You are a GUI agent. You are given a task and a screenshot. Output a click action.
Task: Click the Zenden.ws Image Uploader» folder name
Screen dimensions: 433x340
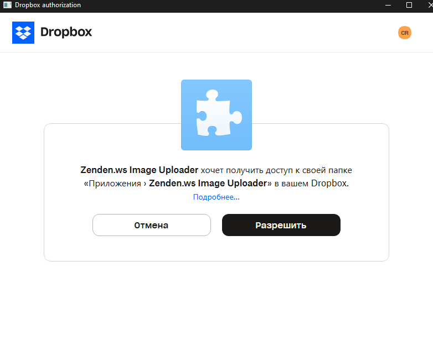[210, 184]
